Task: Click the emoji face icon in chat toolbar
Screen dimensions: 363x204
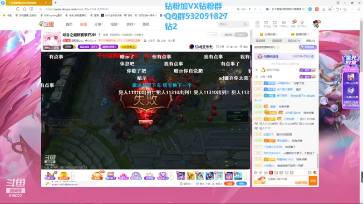Action: coord(255,173)
